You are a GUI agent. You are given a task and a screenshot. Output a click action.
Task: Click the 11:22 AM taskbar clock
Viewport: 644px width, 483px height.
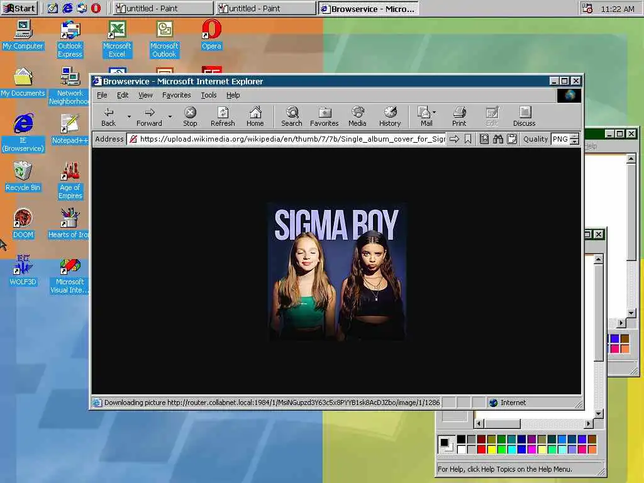click(x=618, y=9)
